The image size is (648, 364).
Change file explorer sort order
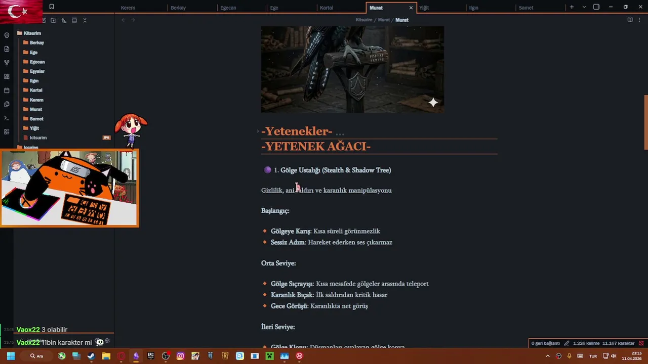64,20
